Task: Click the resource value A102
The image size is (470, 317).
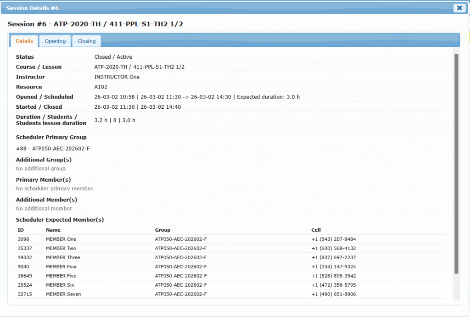Action: (x=101, y=87)
